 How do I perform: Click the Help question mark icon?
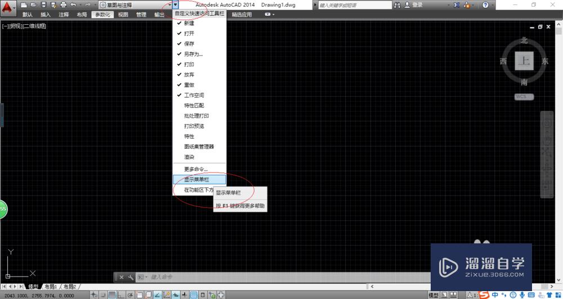coord(485,5)
